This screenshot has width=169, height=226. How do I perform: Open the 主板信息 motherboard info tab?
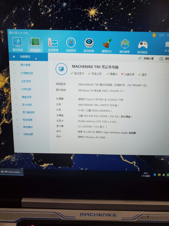(26, 81)
